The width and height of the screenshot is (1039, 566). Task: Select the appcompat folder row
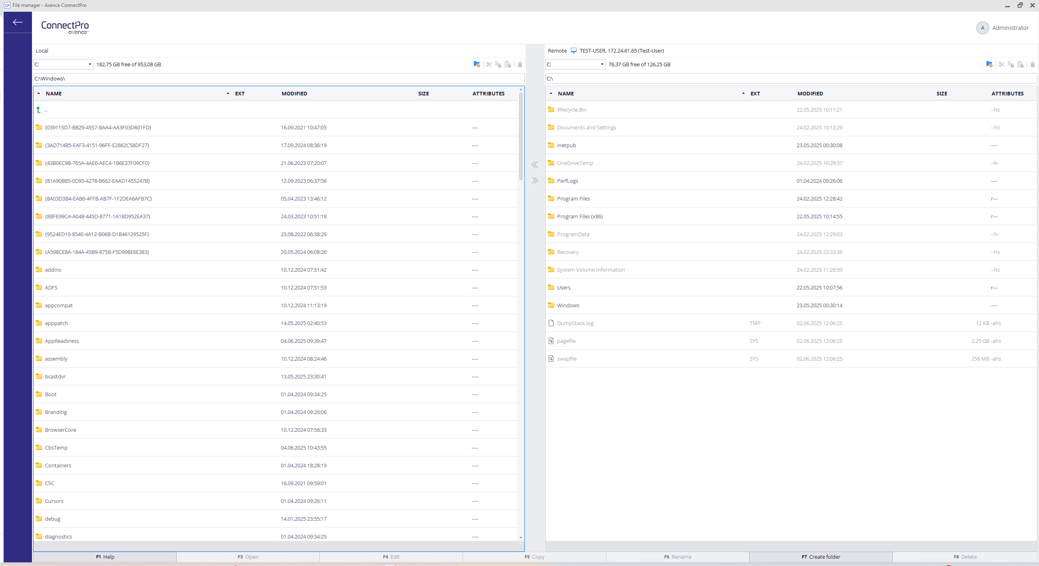[x=276, y=305]
